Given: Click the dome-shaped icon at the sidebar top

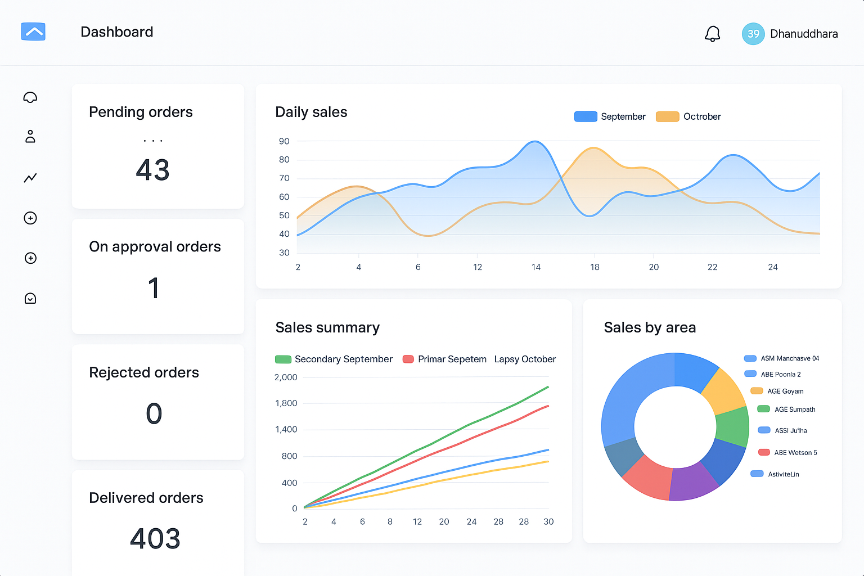Looking at the screenshot, I should pos(30,97).
